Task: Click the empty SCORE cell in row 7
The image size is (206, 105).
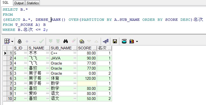Action: click(x=87, y=83)
